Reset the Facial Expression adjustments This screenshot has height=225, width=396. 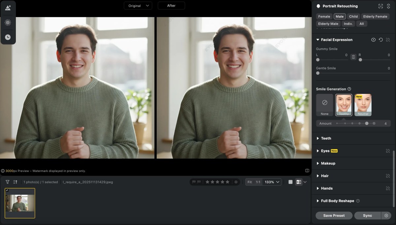(380, 40)
